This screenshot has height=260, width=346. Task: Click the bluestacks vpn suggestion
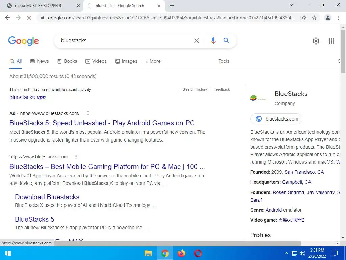point(28,97)
